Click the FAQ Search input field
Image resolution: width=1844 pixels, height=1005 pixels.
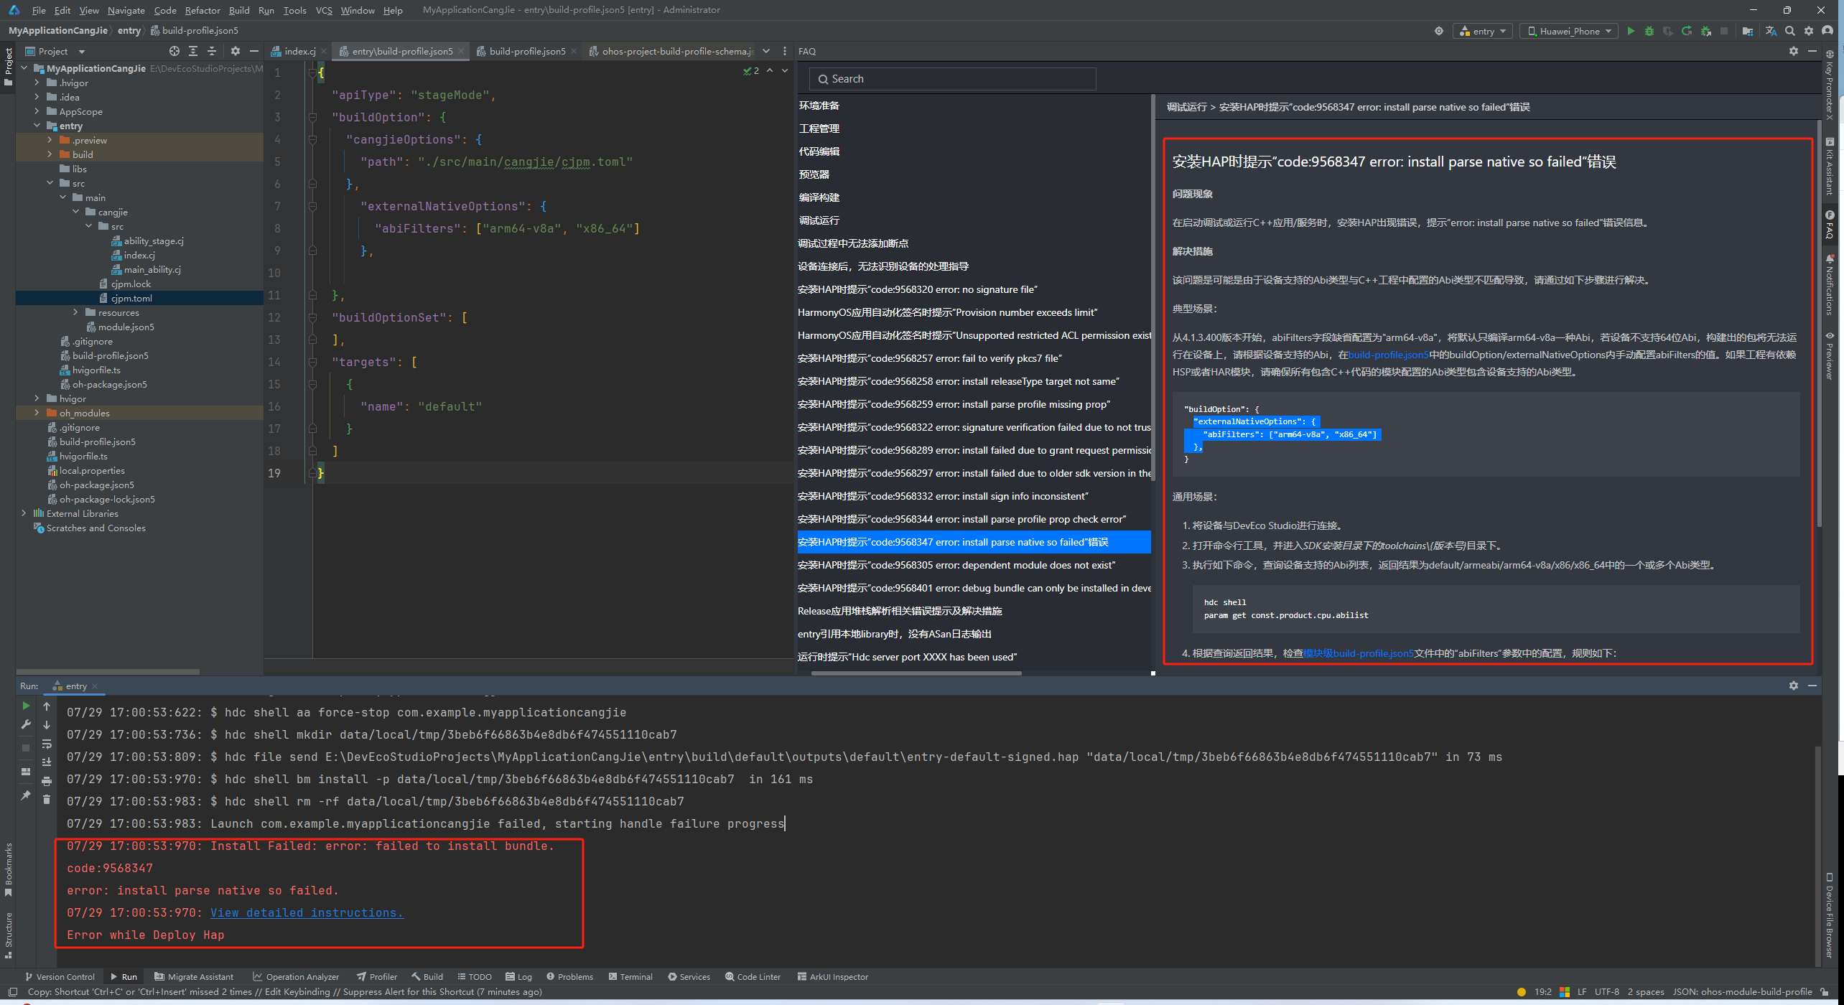(x=952, y=79)
